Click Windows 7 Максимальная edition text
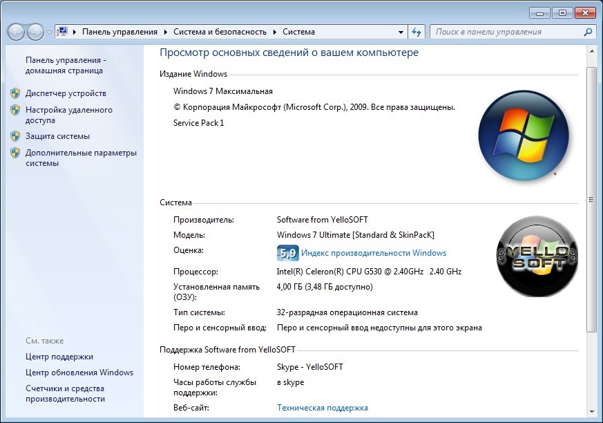The width and height of the screenshot is (603, 423). 223,91
